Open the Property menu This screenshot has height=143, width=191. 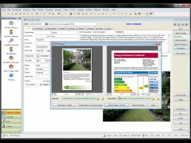(x=49, y=10)
